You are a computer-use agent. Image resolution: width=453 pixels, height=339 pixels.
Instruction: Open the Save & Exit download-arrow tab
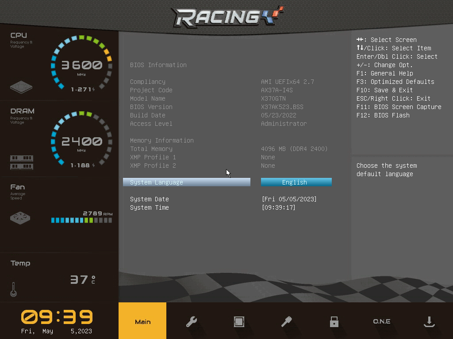pos(429,321)
